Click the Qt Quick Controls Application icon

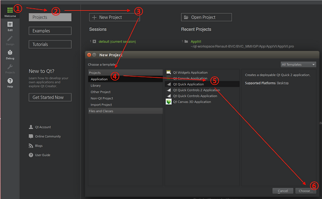[169, 96]
